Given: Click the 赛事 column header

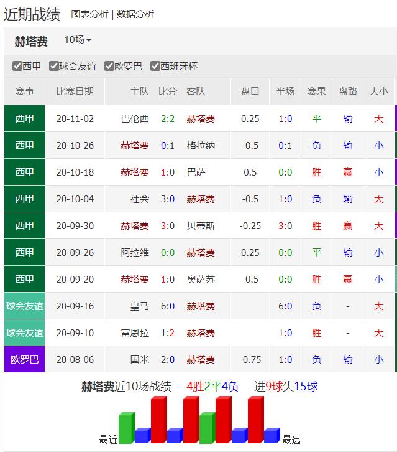Looking at the screenshot, I should pyautogui.click(x=25, y=91).
